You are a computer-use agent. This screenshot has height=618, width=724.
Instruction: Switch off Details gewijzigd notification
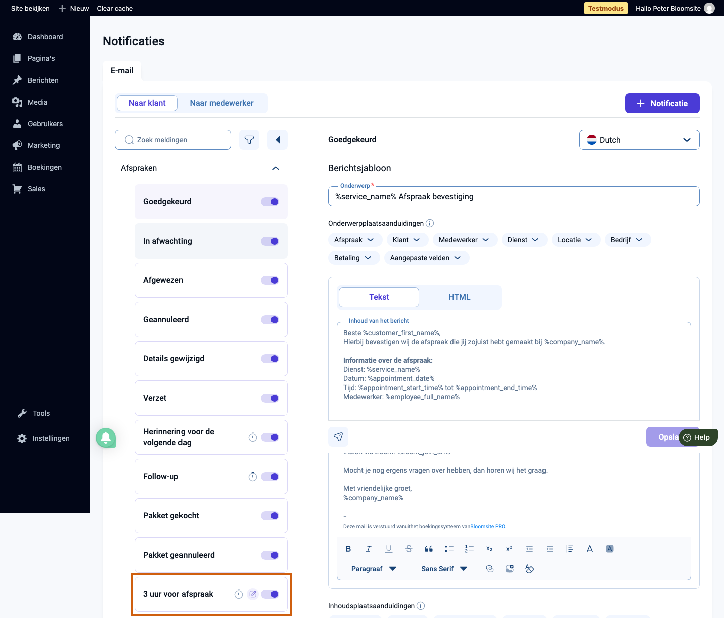(x=270, y=359)
